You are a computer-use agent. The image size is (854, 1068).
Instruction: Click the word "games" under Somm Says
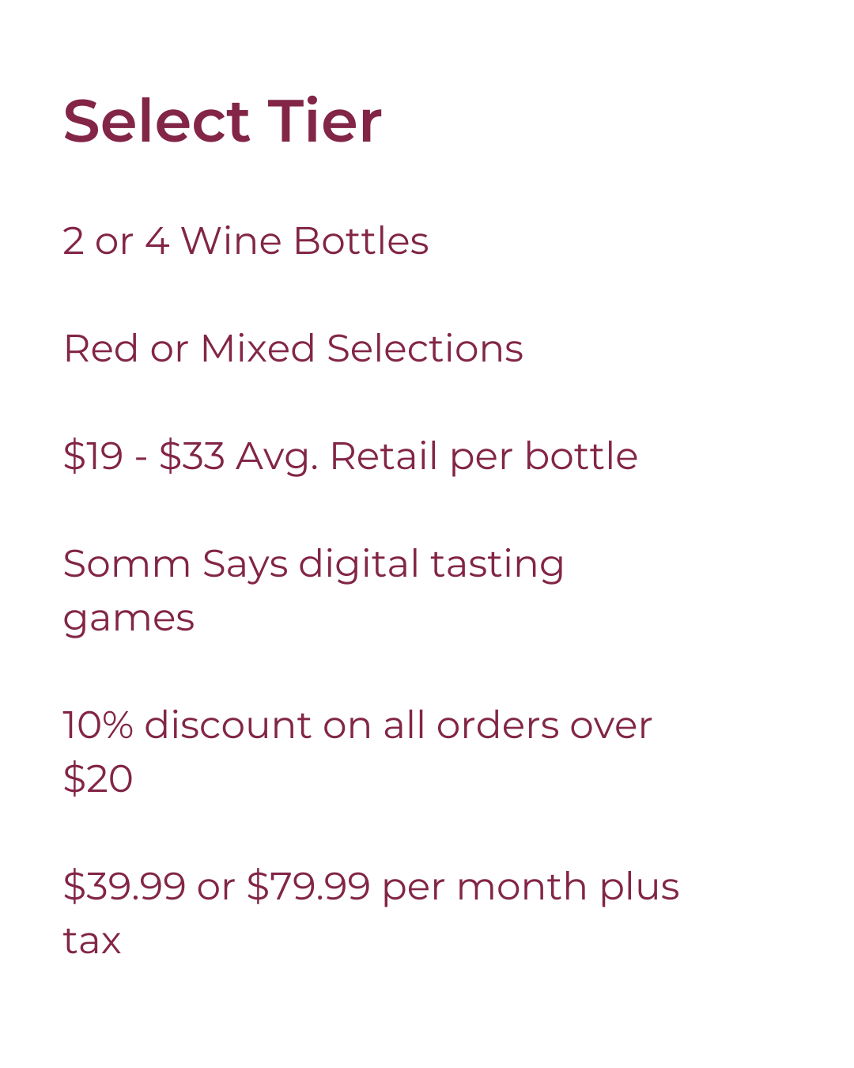129,618
